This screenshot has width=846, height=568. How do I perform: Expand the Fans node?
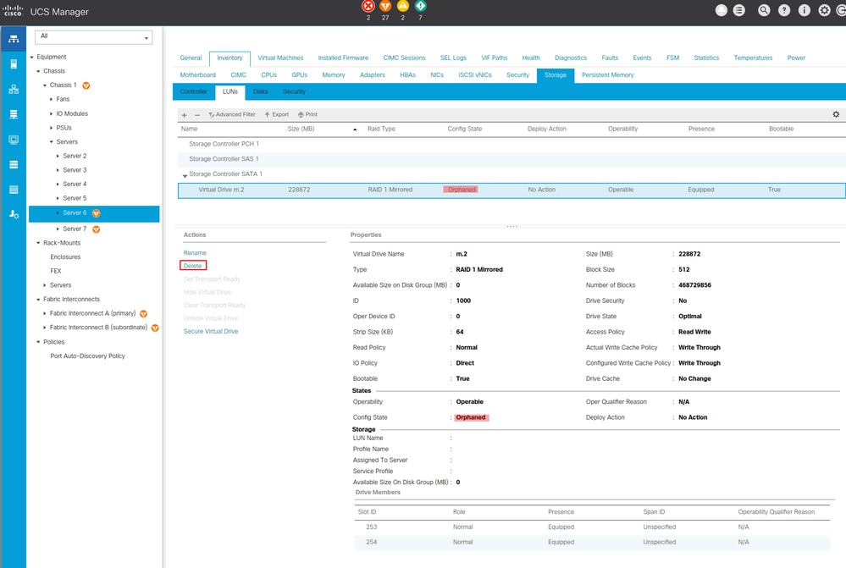52,99
